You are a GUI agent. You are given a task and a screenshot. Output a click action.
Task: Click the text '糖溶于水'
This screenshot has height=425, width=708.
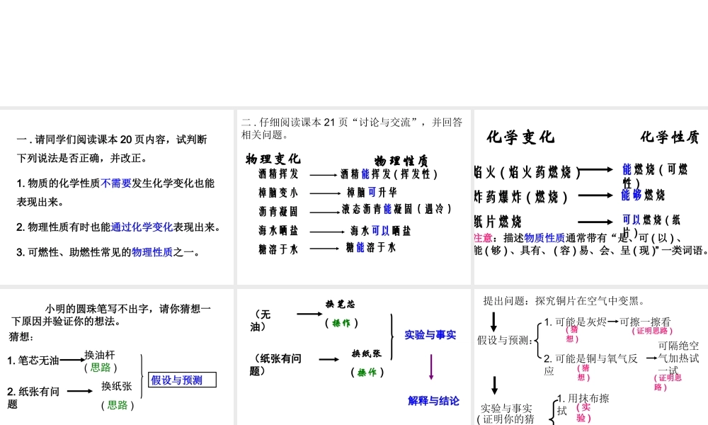tap(278, 249)
